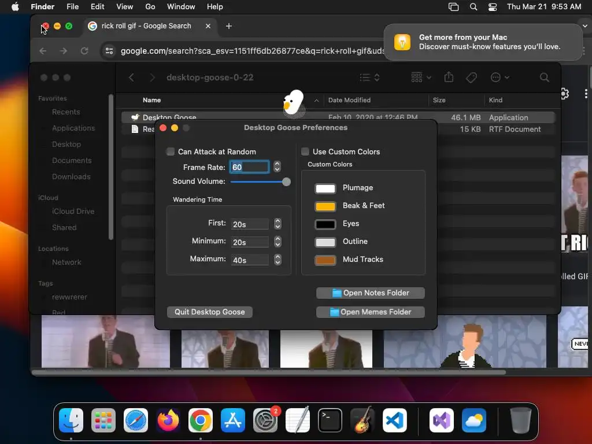The height and width of the screenshot is (444, 592).
Task: Pick the Mud Tracks color swatch
Action: pyautogui.click(x=325, y=260)
